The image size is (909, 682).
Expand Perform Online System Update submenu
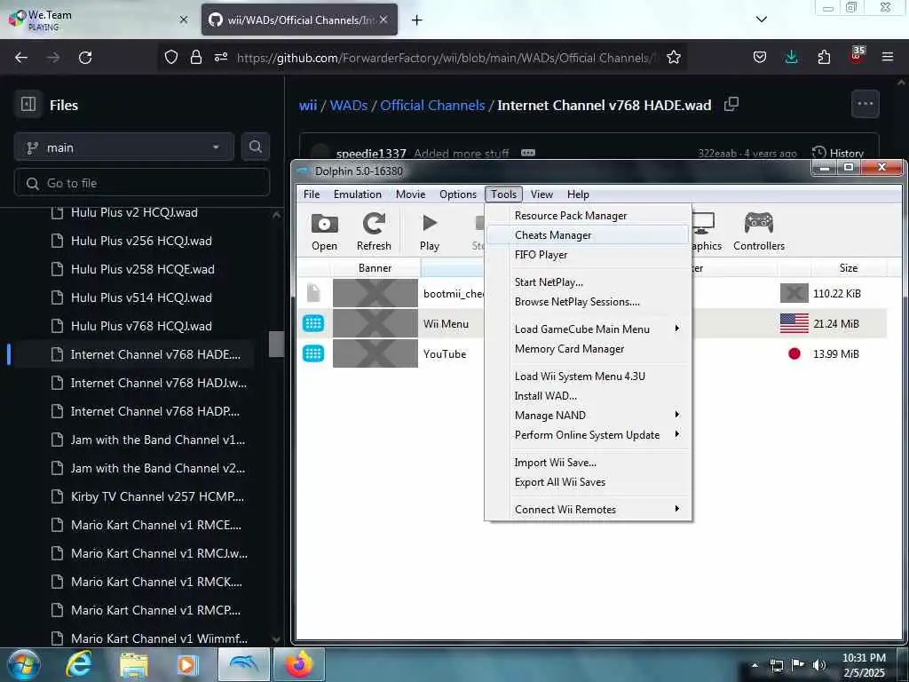(x=589, y=435)
